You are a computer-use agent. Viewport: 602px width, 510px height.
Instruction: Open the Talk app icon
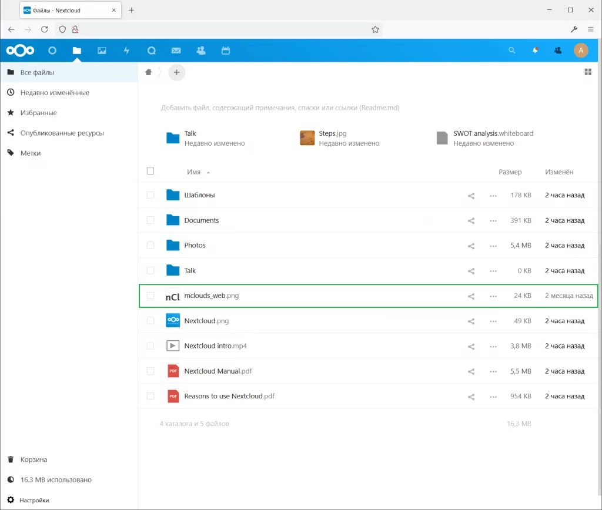pos(151,51)
